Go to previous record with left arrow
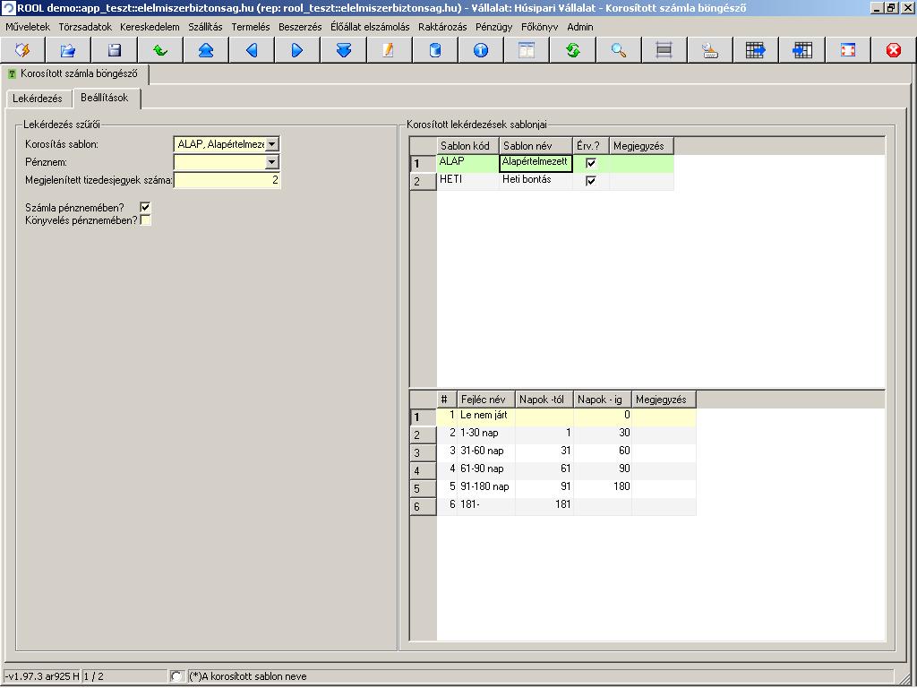Viewport: 917px width, 688px height. point(252,50)
